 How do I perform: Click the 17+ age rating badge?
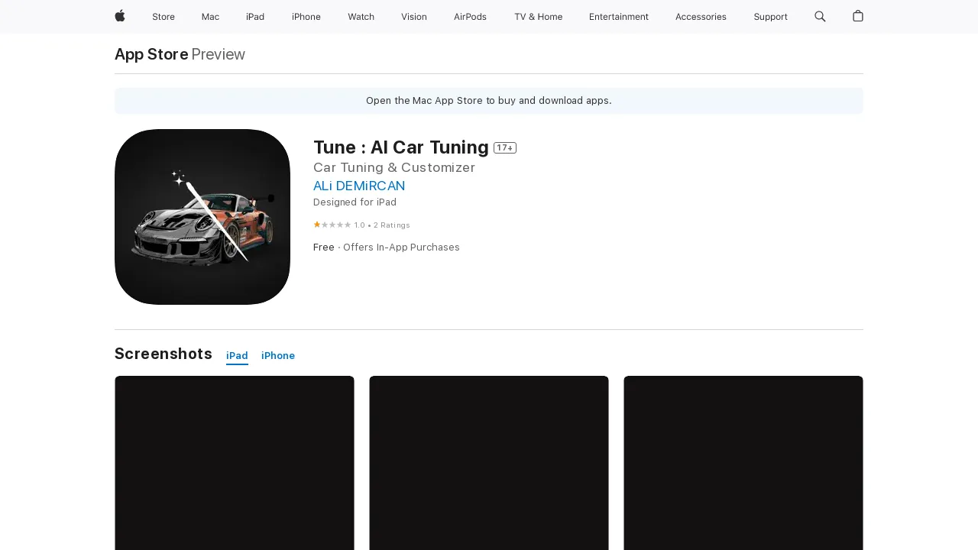click(x=505, y=147)
